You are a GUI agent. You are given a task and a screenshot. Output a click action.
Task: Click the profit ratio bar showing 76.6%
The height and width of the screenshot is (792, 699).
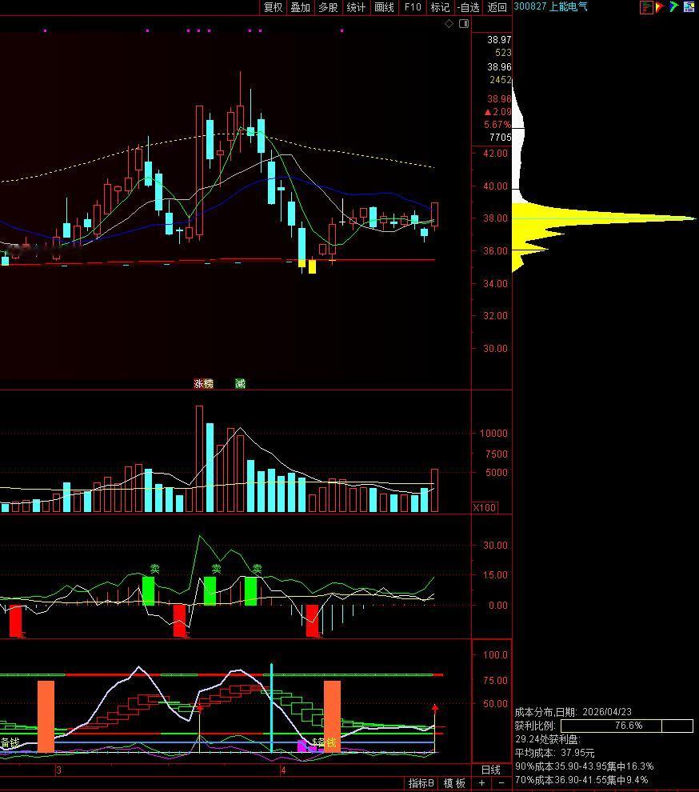tap(627, 726)
